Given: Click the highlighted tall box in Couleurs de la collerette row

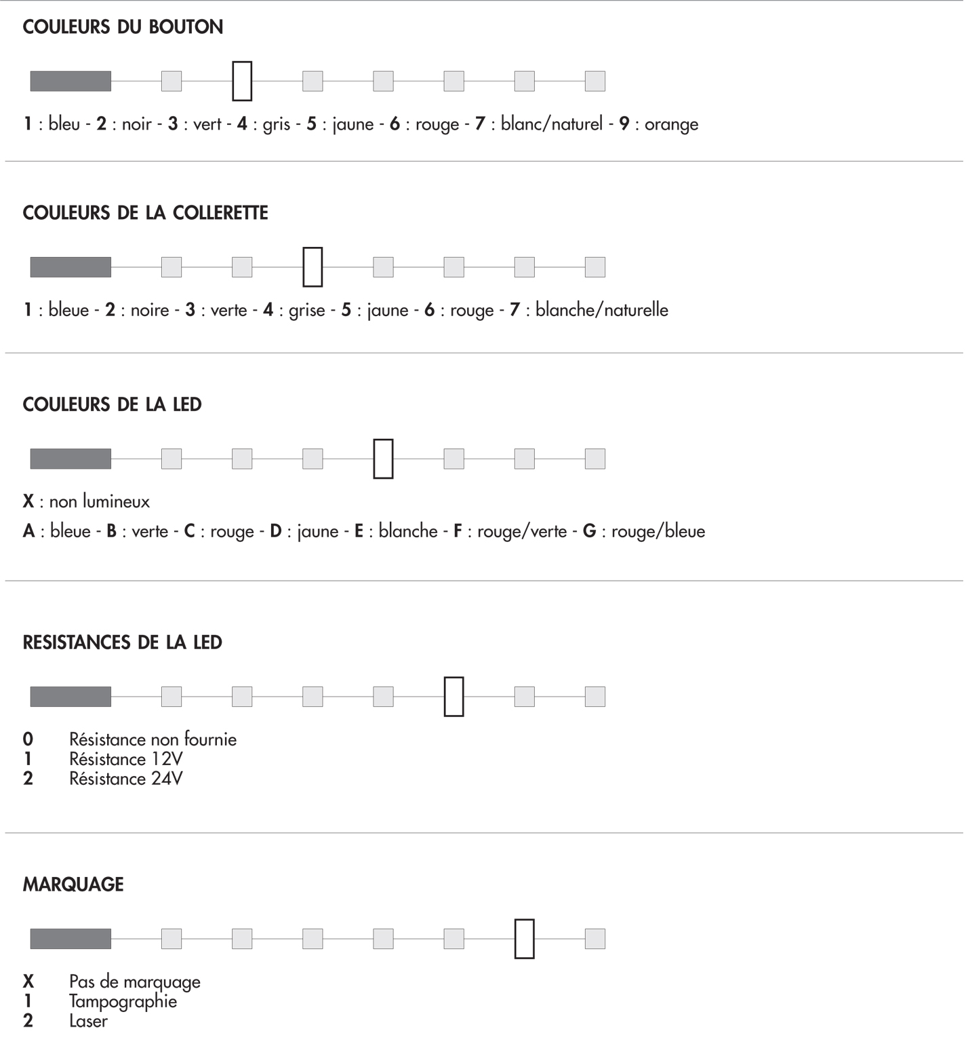Looking at the screenshot, I should 313,267.
